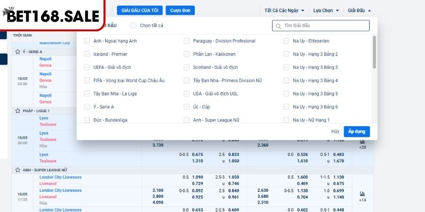Click the league list scrollbar
The height and width of the screenshot is (212, 425).
(x=374, y=53)
